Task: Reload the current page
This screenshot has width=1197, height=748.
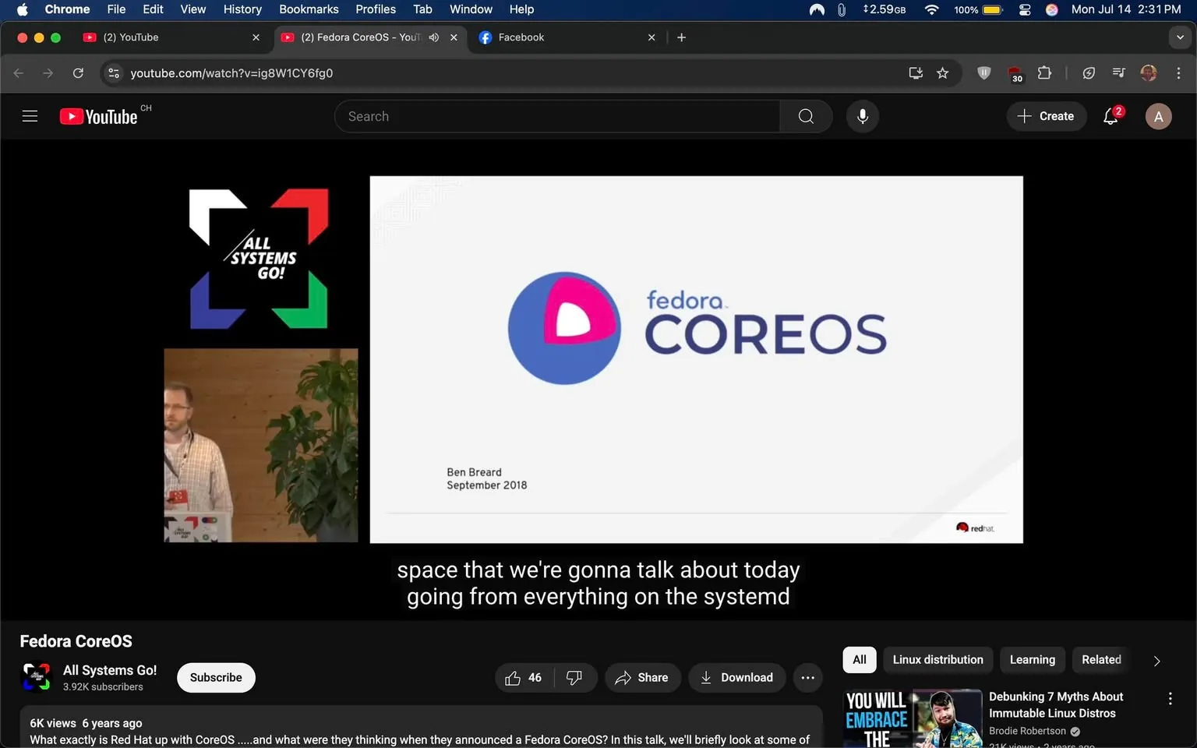Action: point(78,73)
